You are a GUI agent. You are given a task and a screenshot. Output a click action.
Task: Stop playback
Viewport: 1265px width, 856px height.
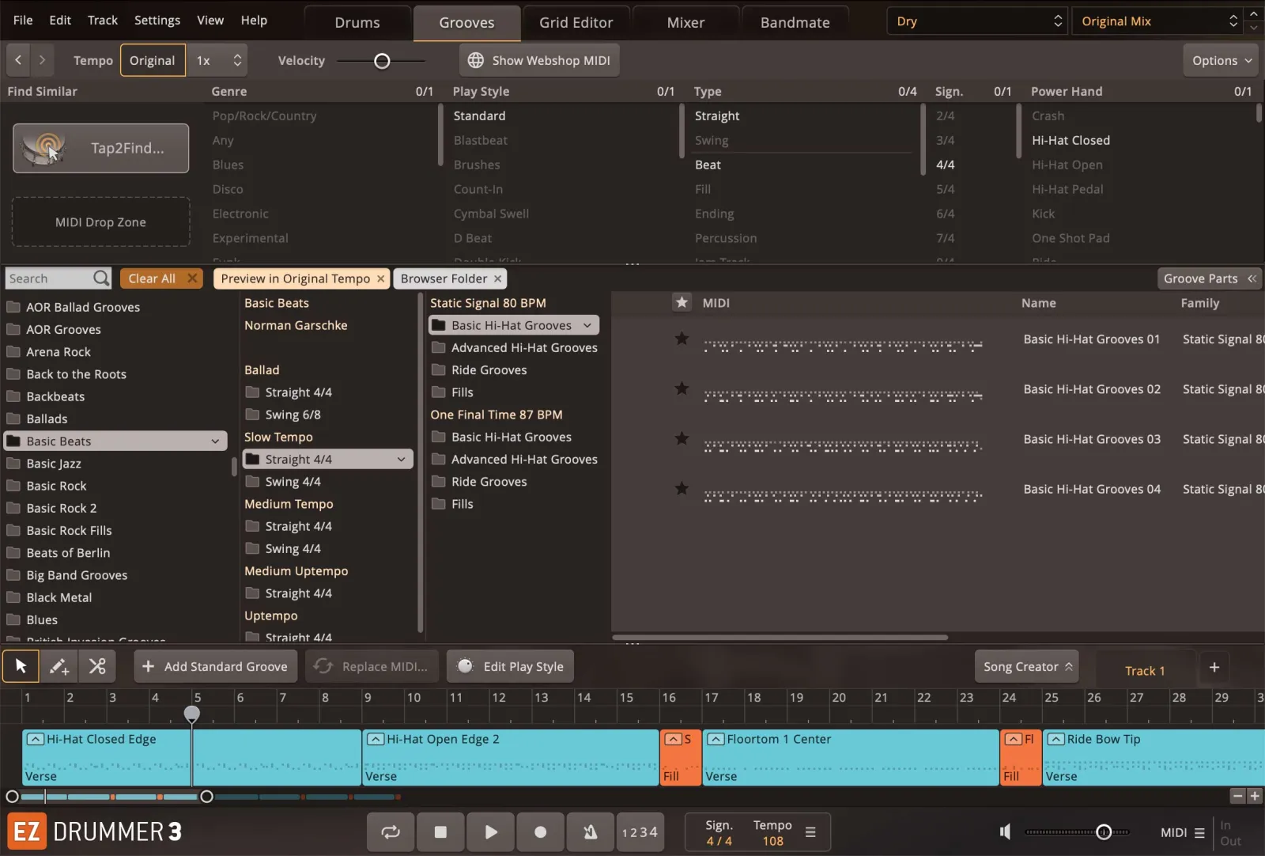tap(440, 831)
